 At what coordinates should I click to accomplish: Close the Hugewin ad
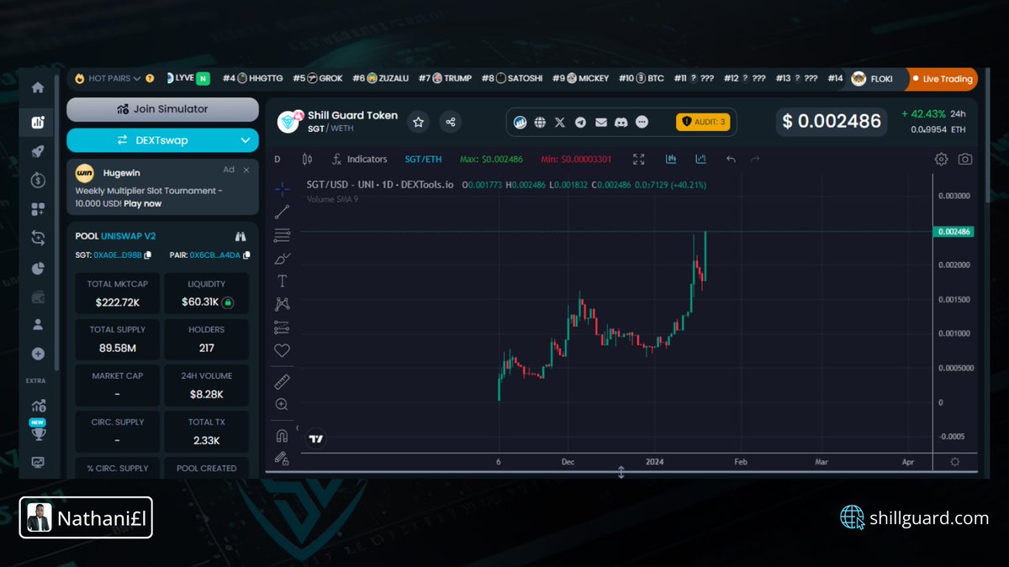click(246, 170)
